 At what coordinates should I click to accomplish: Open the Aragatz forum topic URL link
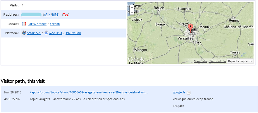point(89,92)
